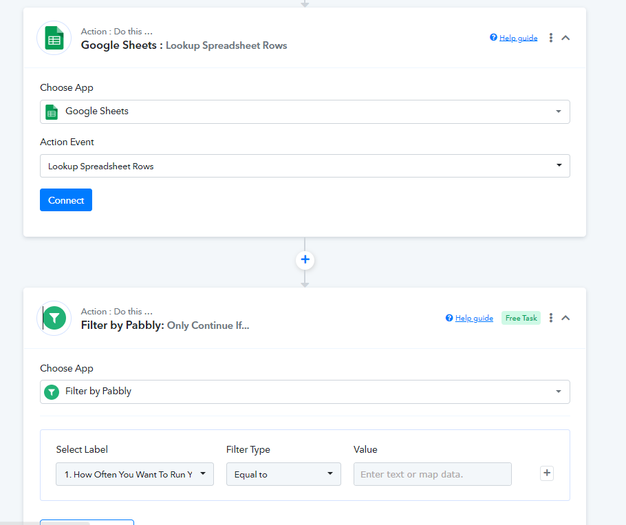Click 'Filter by Pabbly: Only Continue If...' title
This screenshot has height=525, width=626.
(165, 325)
